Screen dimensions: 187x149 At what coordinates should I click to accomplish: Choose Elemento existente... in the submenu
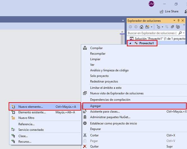click(32, 112)
